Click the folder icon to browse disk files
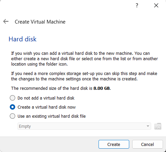The image size is (166, 152). pos(158,126)
